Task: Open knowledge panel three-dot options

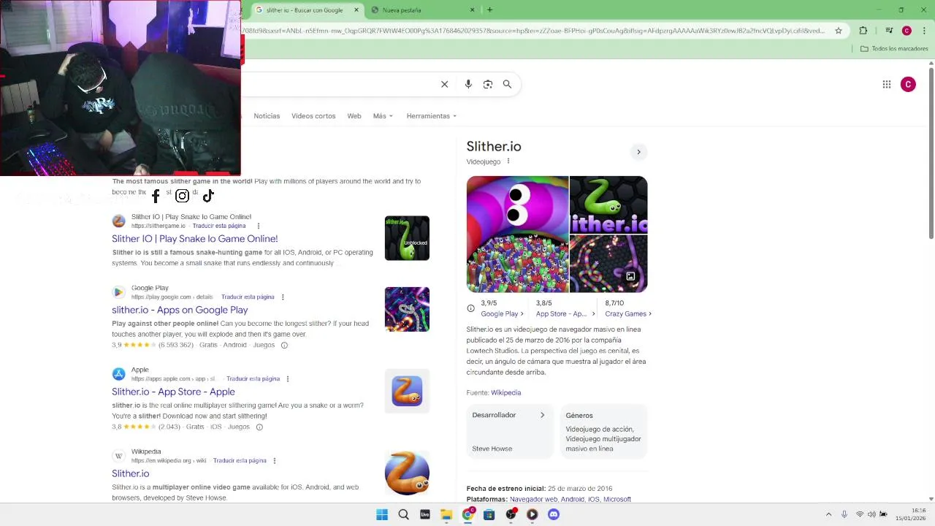Action: (x=508, y=161)
